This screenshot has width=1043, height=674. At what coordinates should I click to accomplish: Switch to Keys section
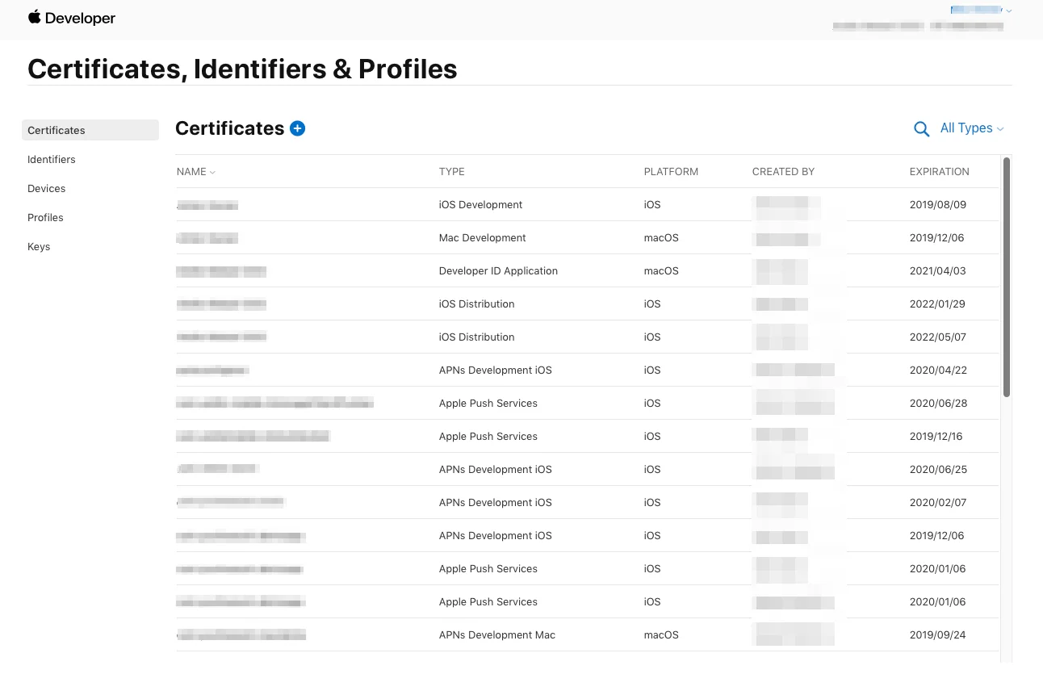[39, 246]
